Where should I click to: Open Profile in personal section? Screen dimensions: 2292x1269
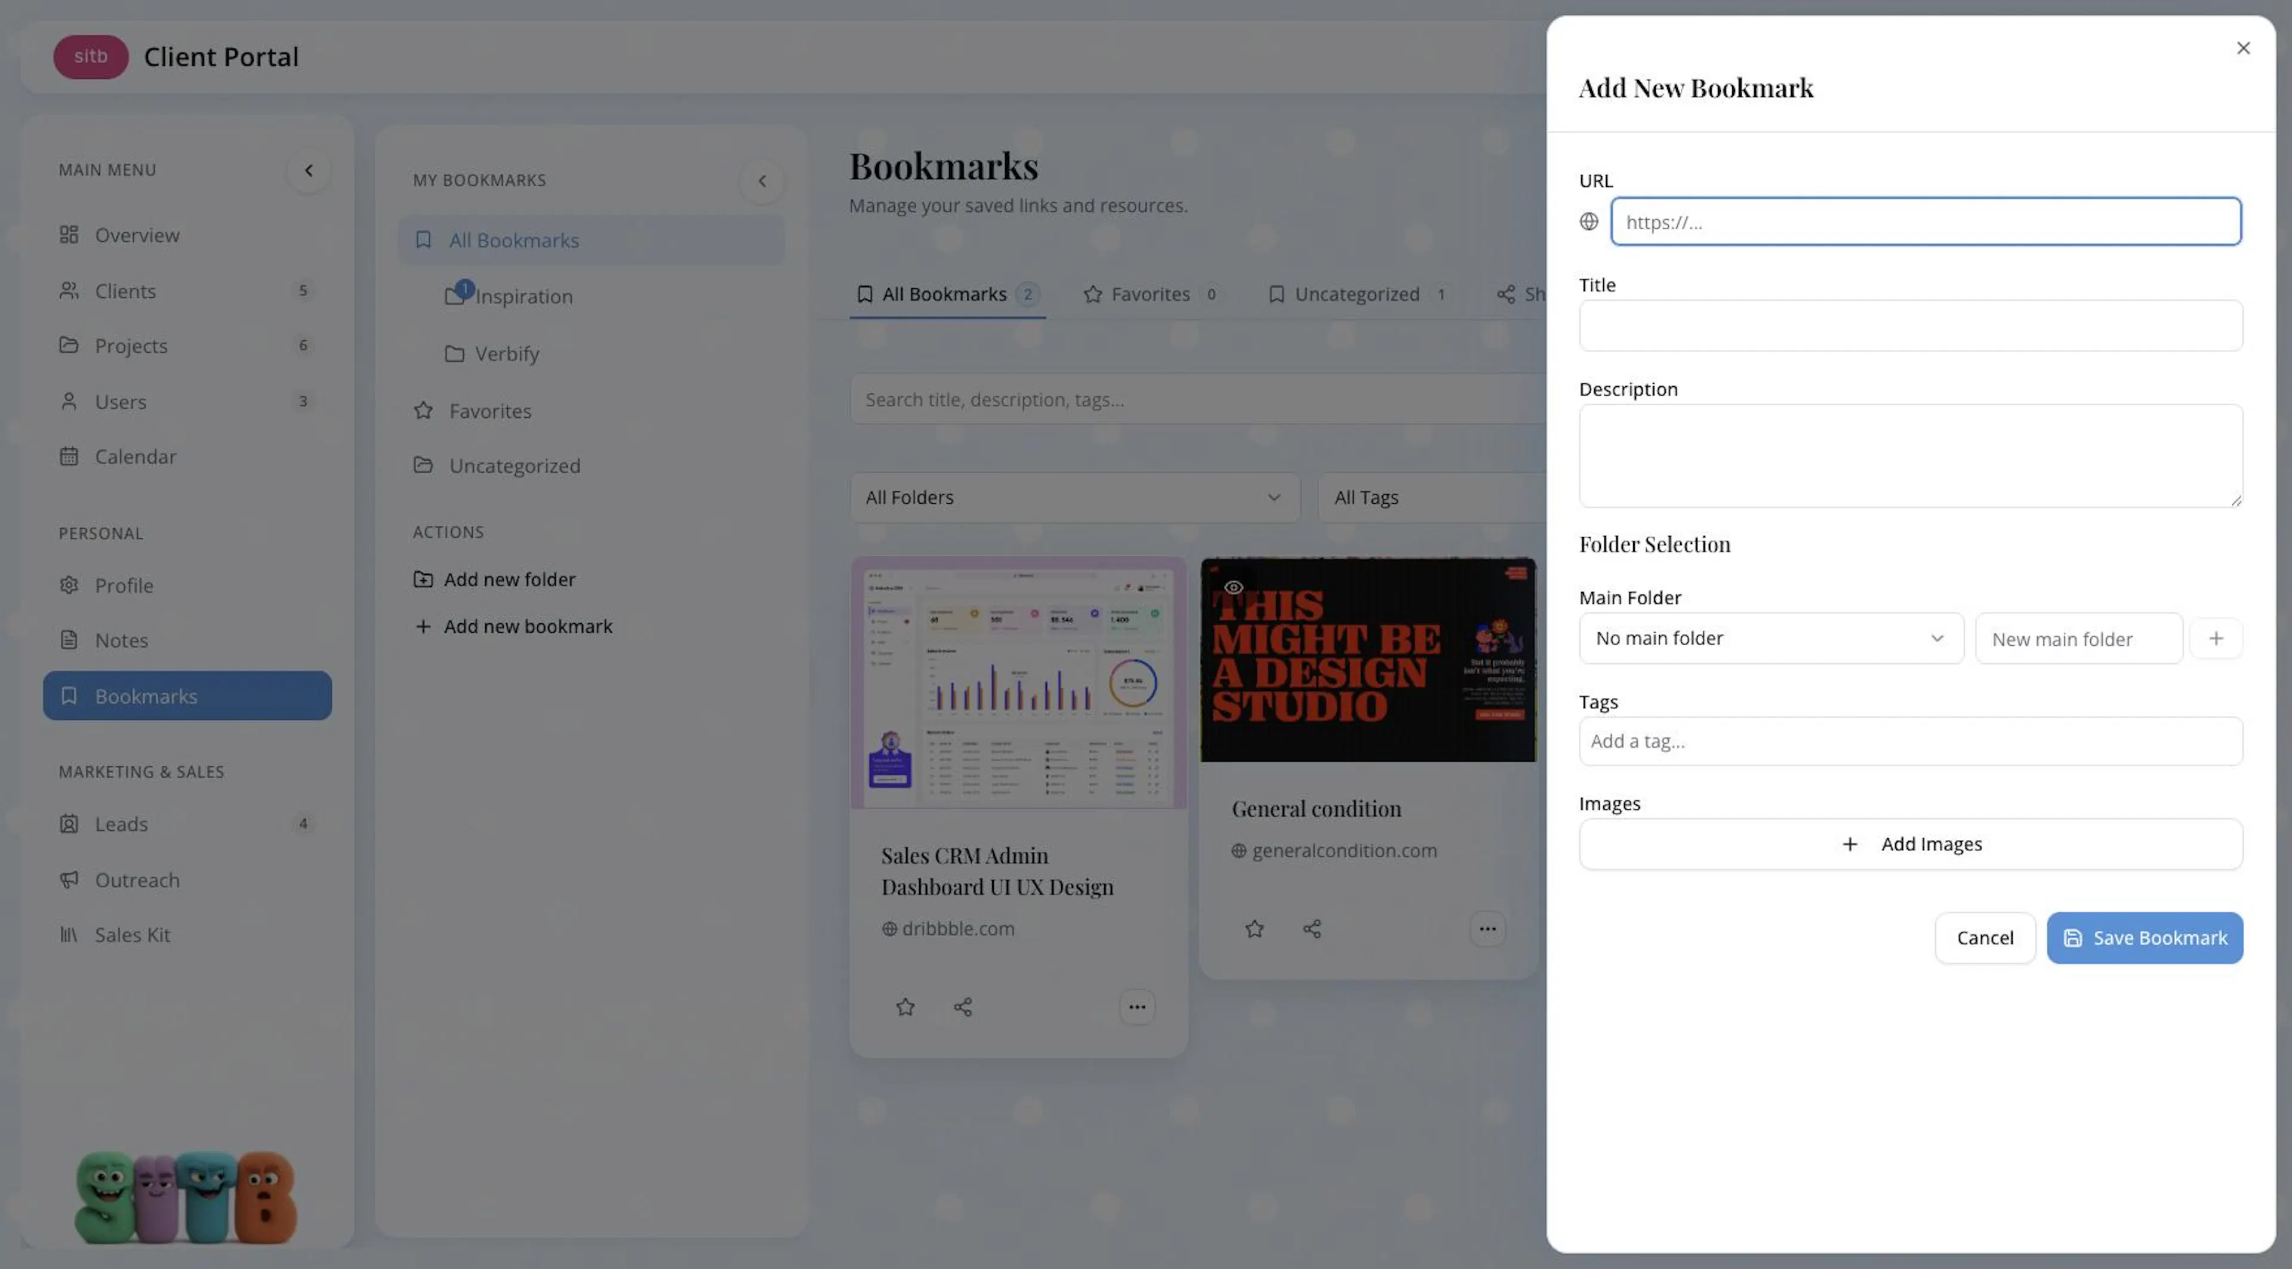[x=187, y=586]
